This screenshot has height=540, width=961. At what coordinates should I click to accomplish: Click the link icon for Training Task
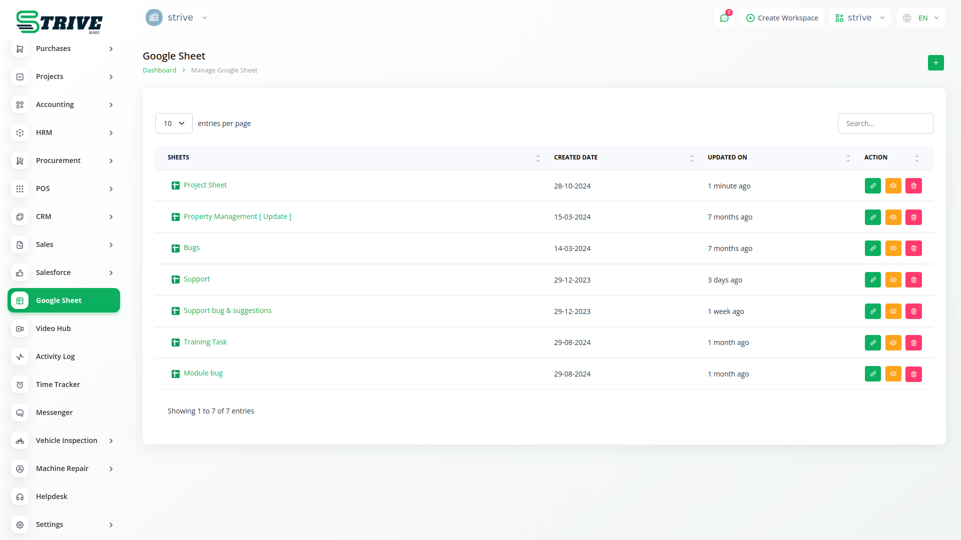(872, 342)
